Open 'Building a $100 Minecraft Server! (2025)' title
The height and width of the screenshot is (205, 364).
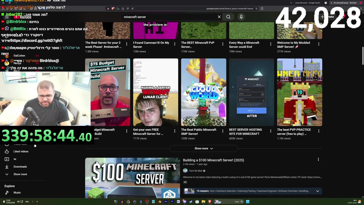(213, 160)
